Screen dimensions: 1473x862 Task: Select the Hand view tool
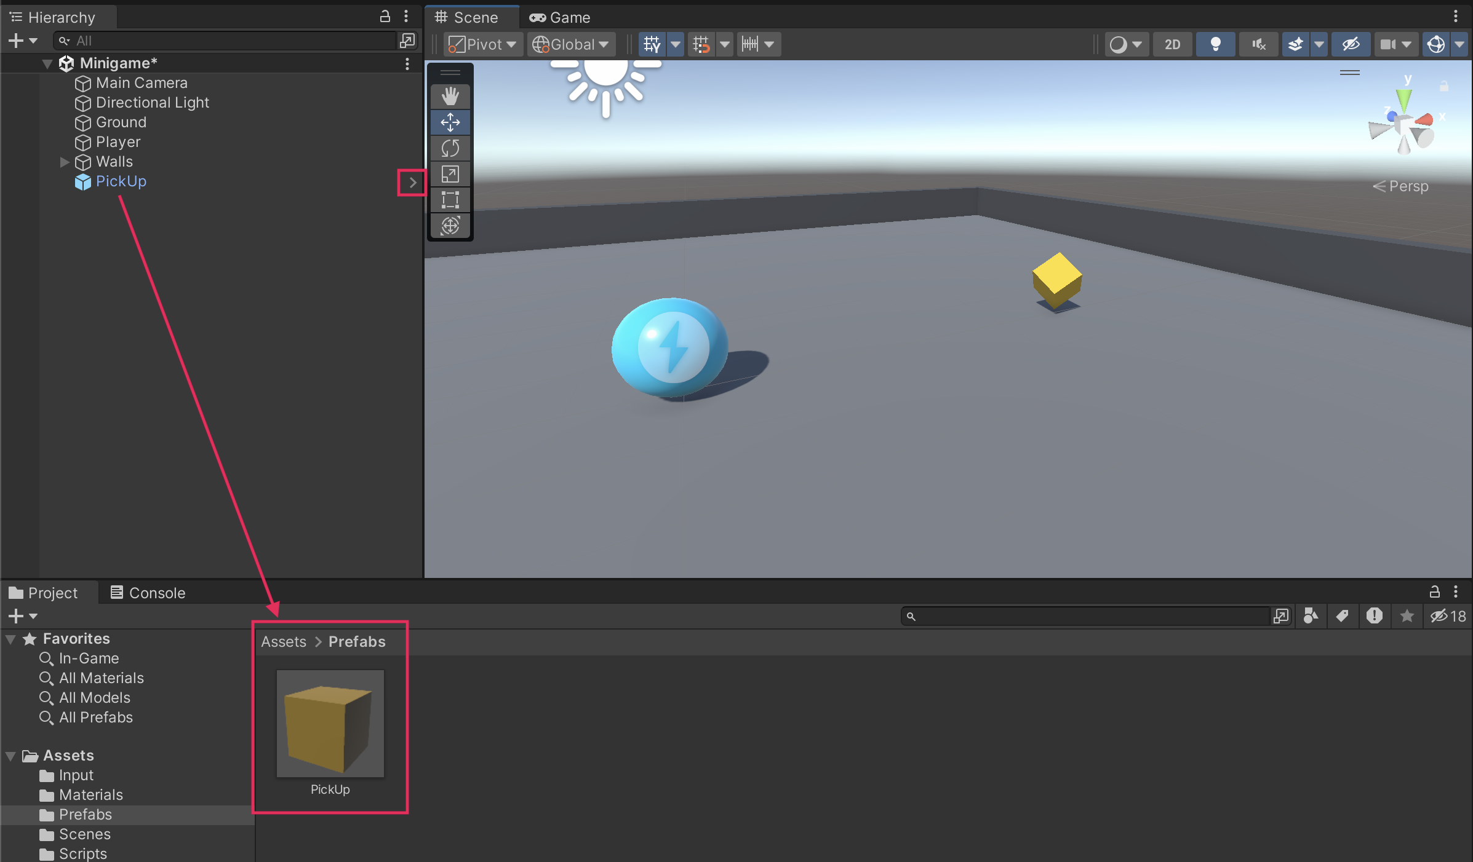point(450,97)
